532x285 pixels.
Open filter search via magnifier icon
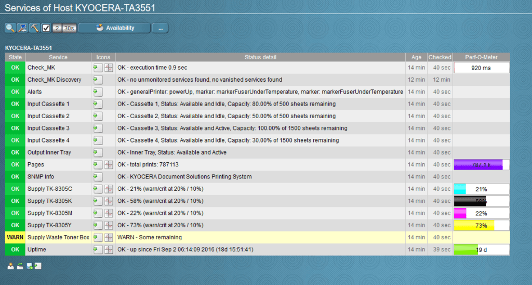(10, 28)
